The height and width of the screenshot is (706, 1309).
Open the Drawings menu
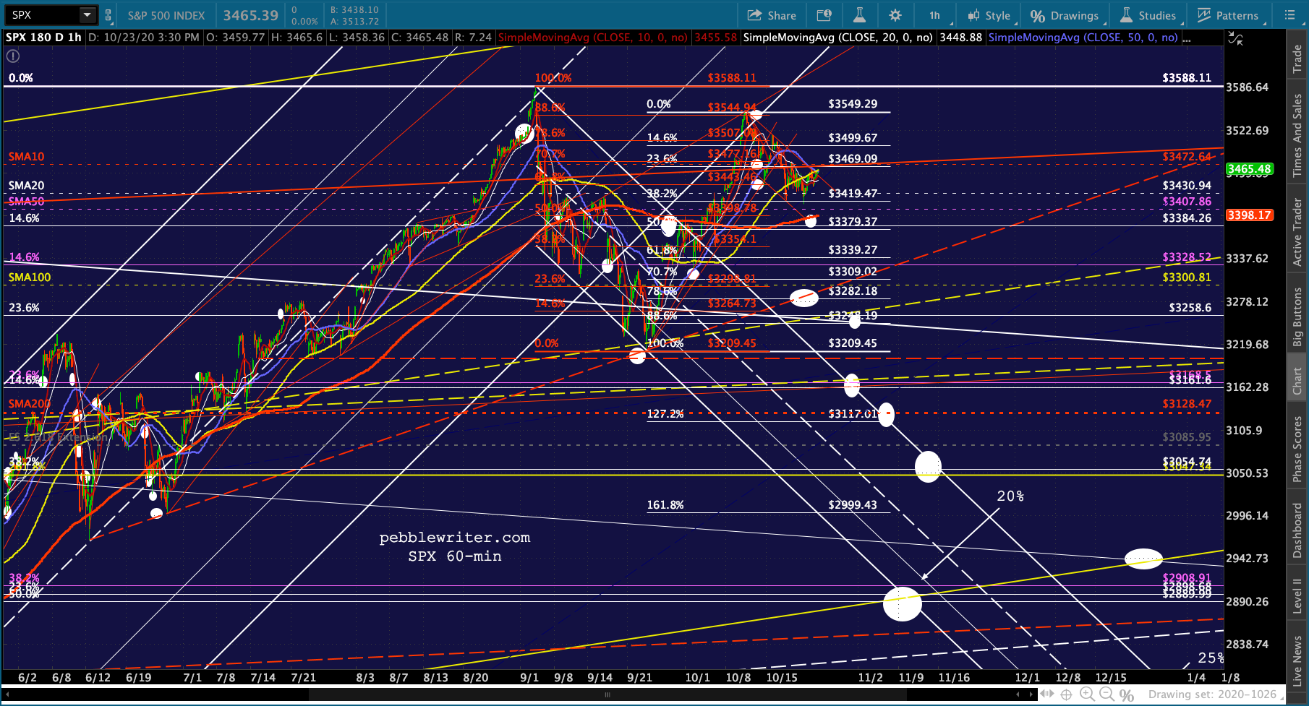click(x=1065, y=15)
